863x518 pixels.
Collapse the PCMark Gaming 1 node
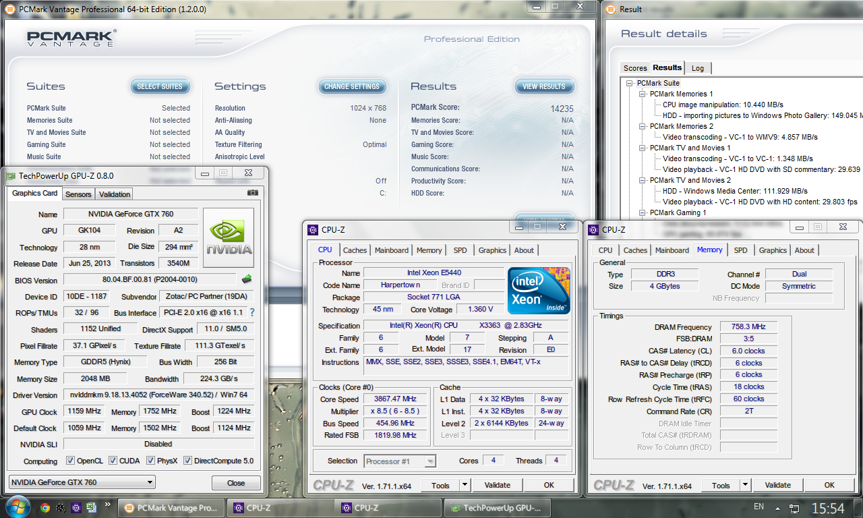pyautogui.click(x=643, y=212)
